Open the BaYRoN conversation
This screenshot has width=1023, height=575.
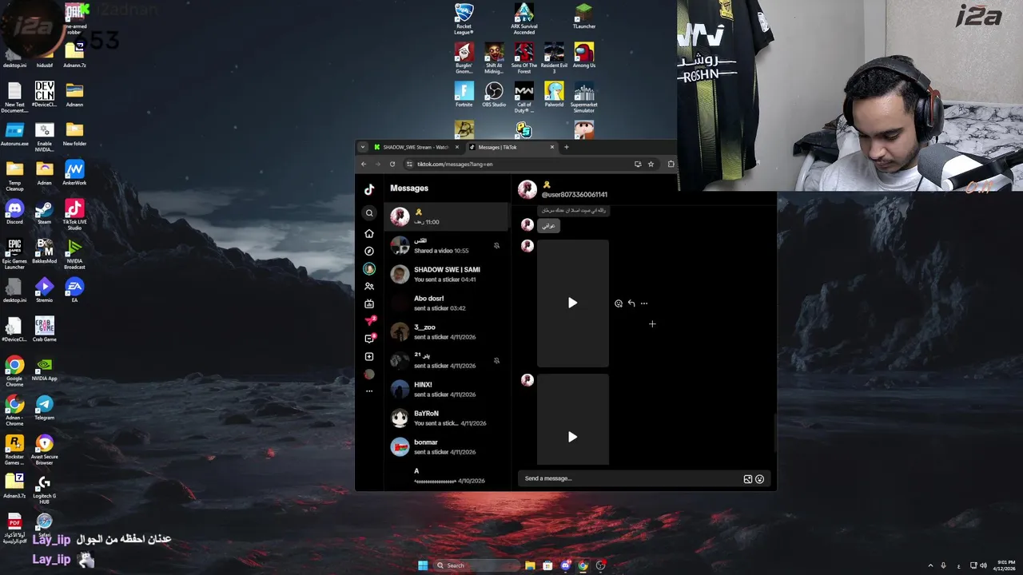446,418
